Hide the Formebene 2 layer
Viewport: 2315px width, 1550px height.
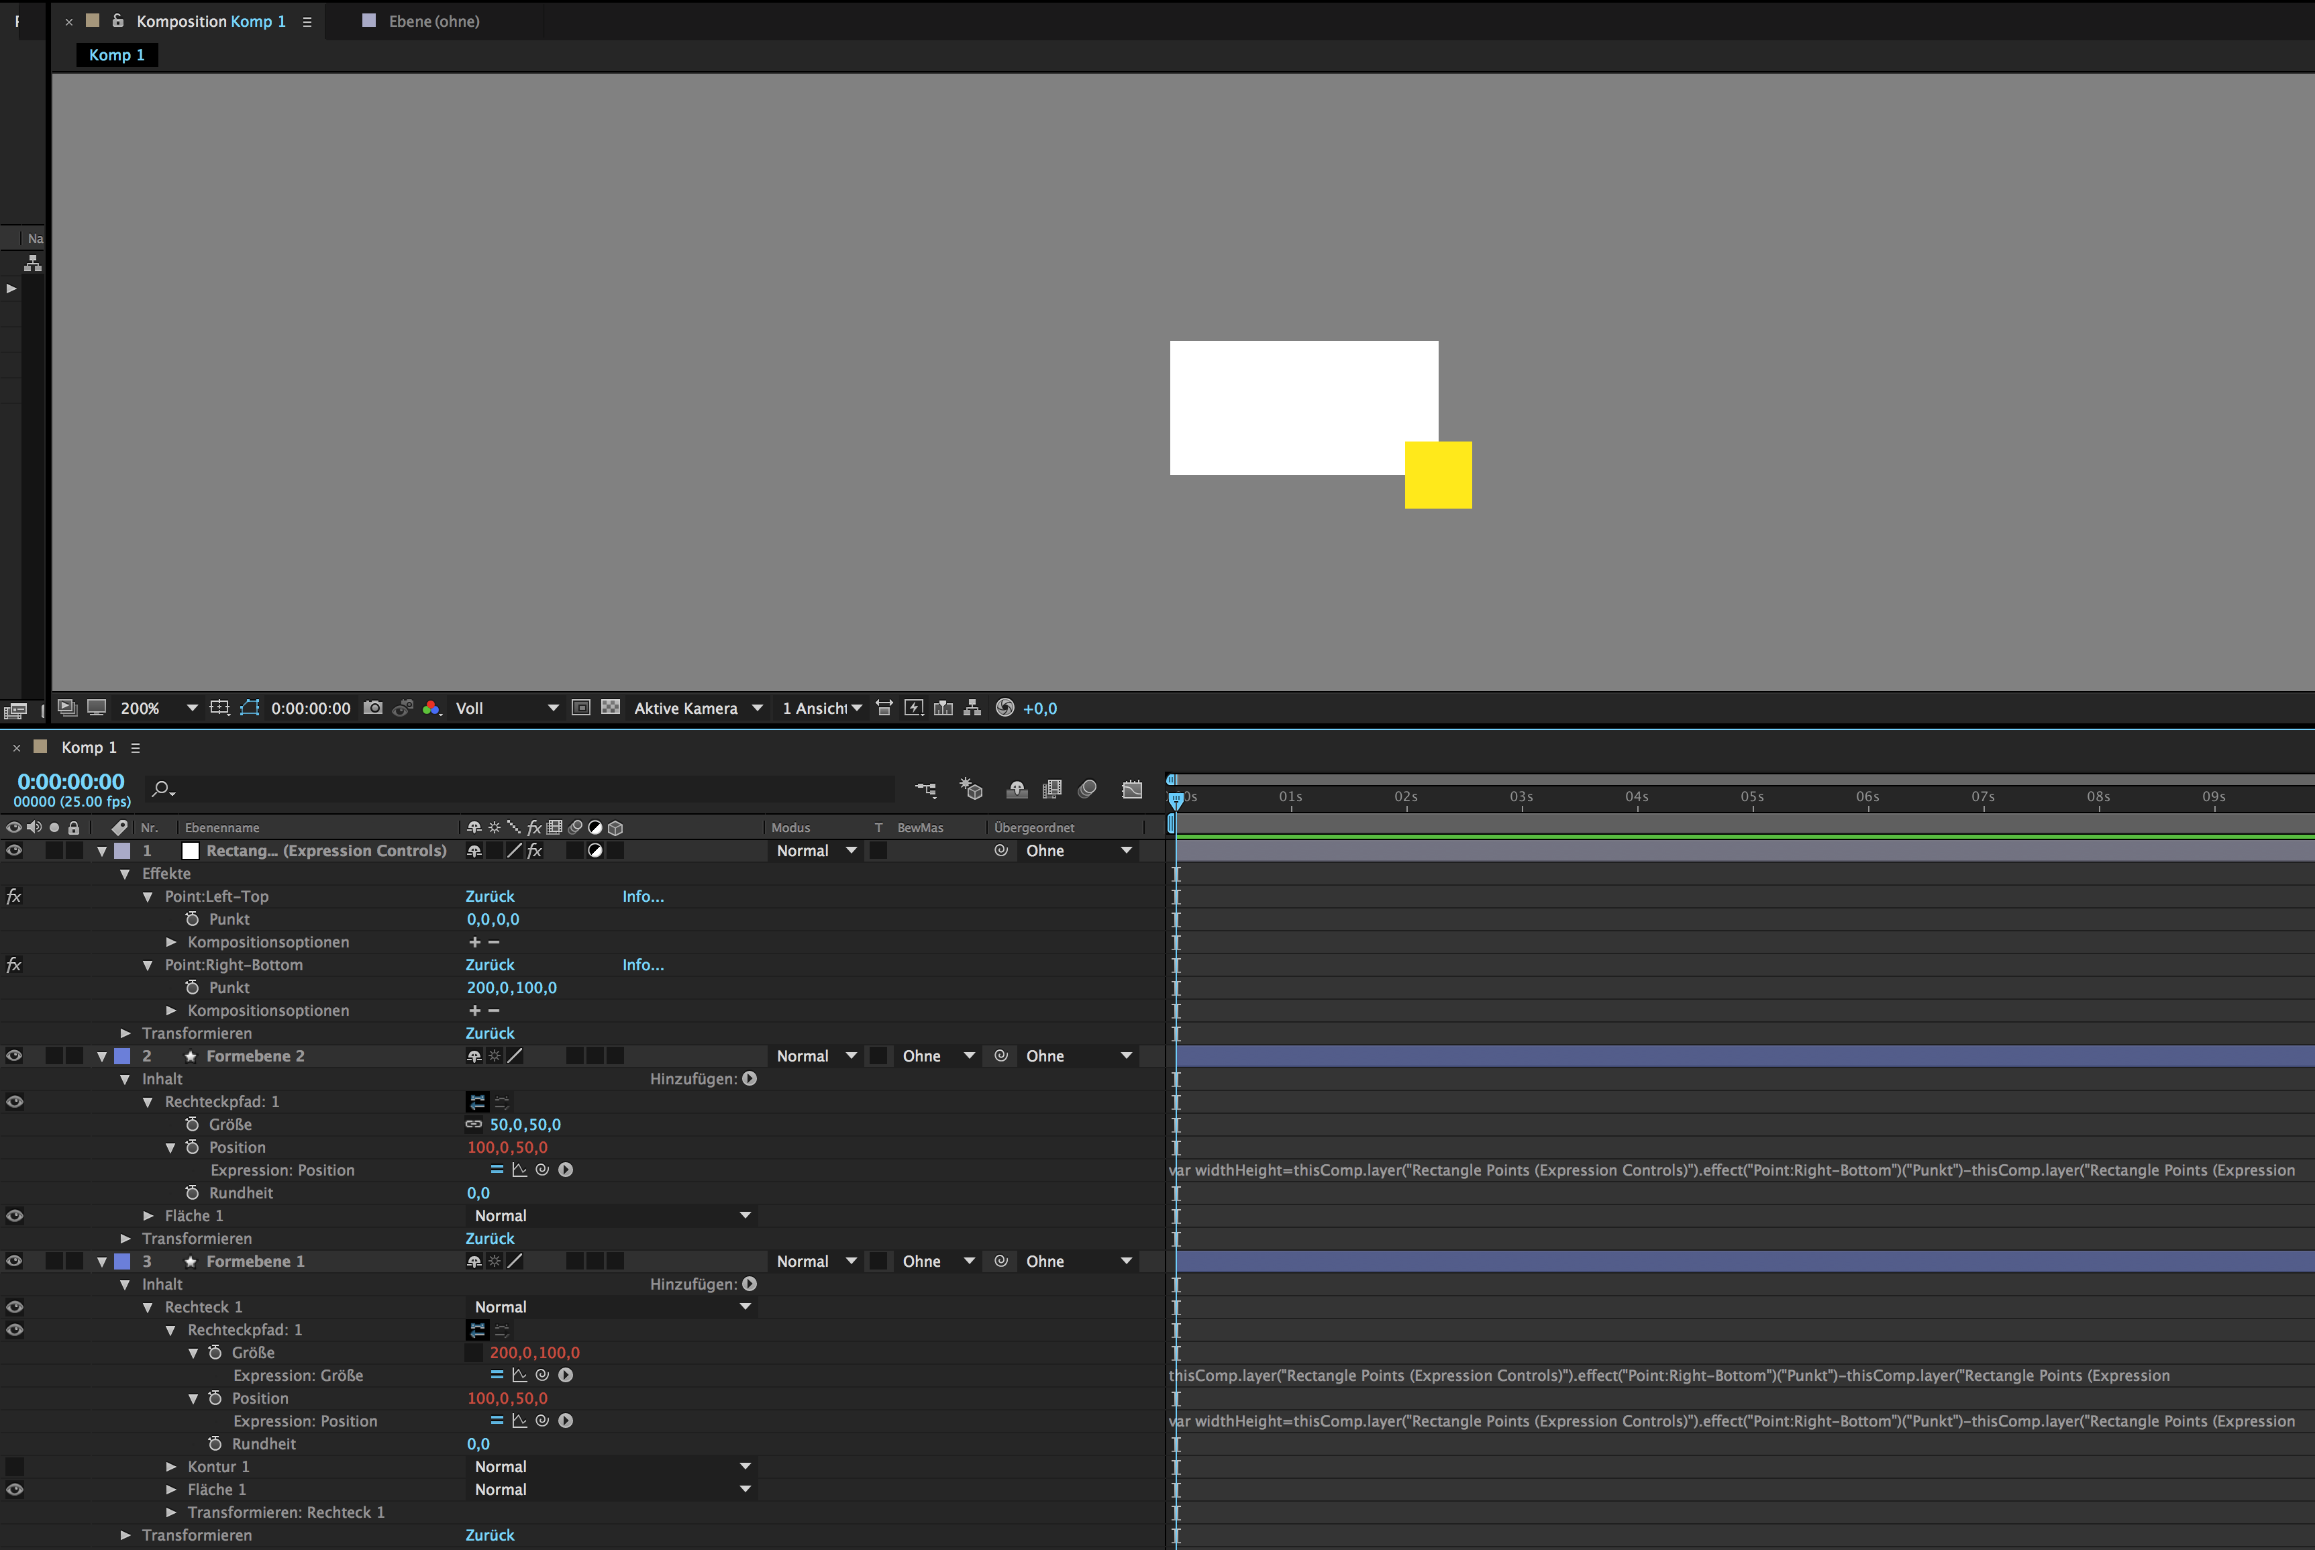[14, 1055]
